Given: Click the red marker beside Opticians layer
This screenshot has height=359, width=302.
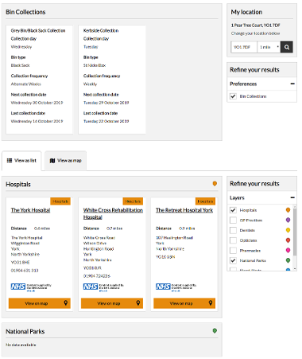Looking at the screenshot, I should (x=288, y=240).
